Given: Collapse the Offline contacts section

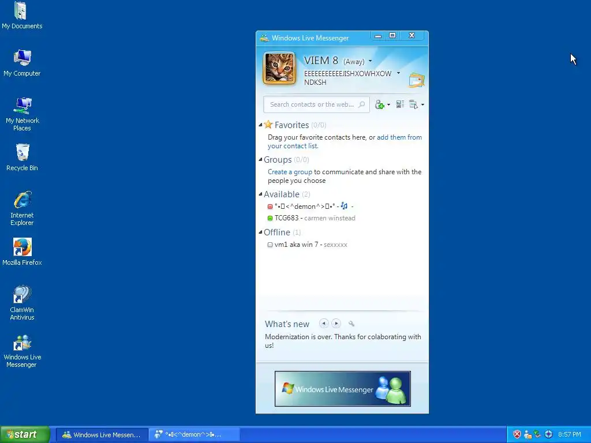Looking at the screenshot, I should [260, 232].
